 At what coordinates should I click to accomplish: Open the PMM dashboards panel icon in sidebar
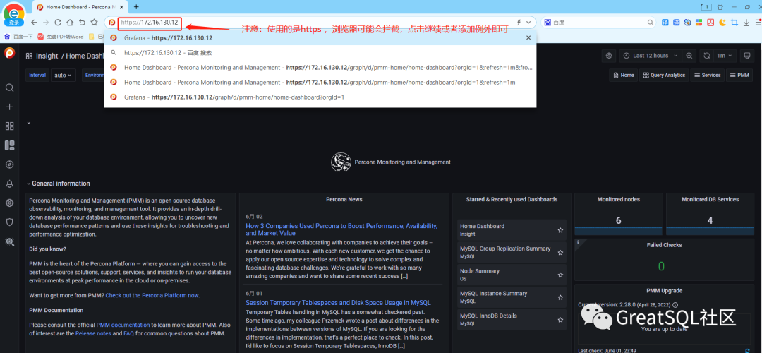pos(9,145)
